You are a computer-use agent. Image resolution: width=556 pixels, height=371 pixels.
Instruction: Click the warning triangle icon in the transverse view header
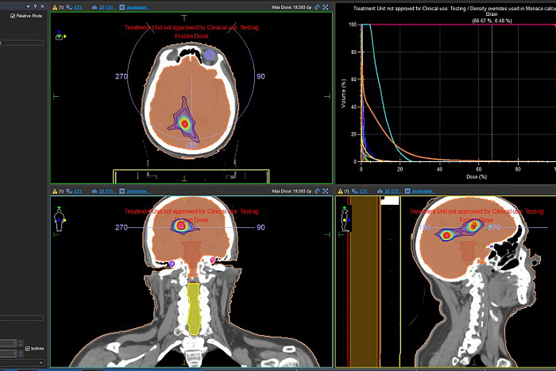55,7
